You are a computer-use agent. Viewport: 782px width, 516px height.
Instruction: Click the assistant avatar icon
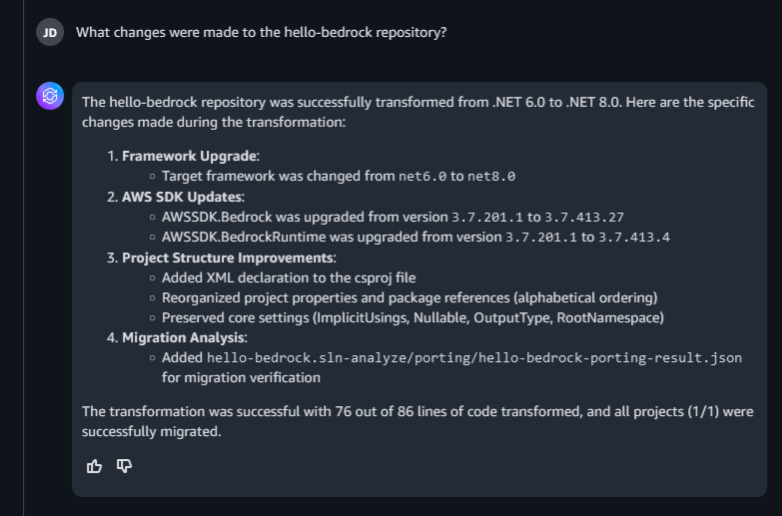tap(50, 96)
